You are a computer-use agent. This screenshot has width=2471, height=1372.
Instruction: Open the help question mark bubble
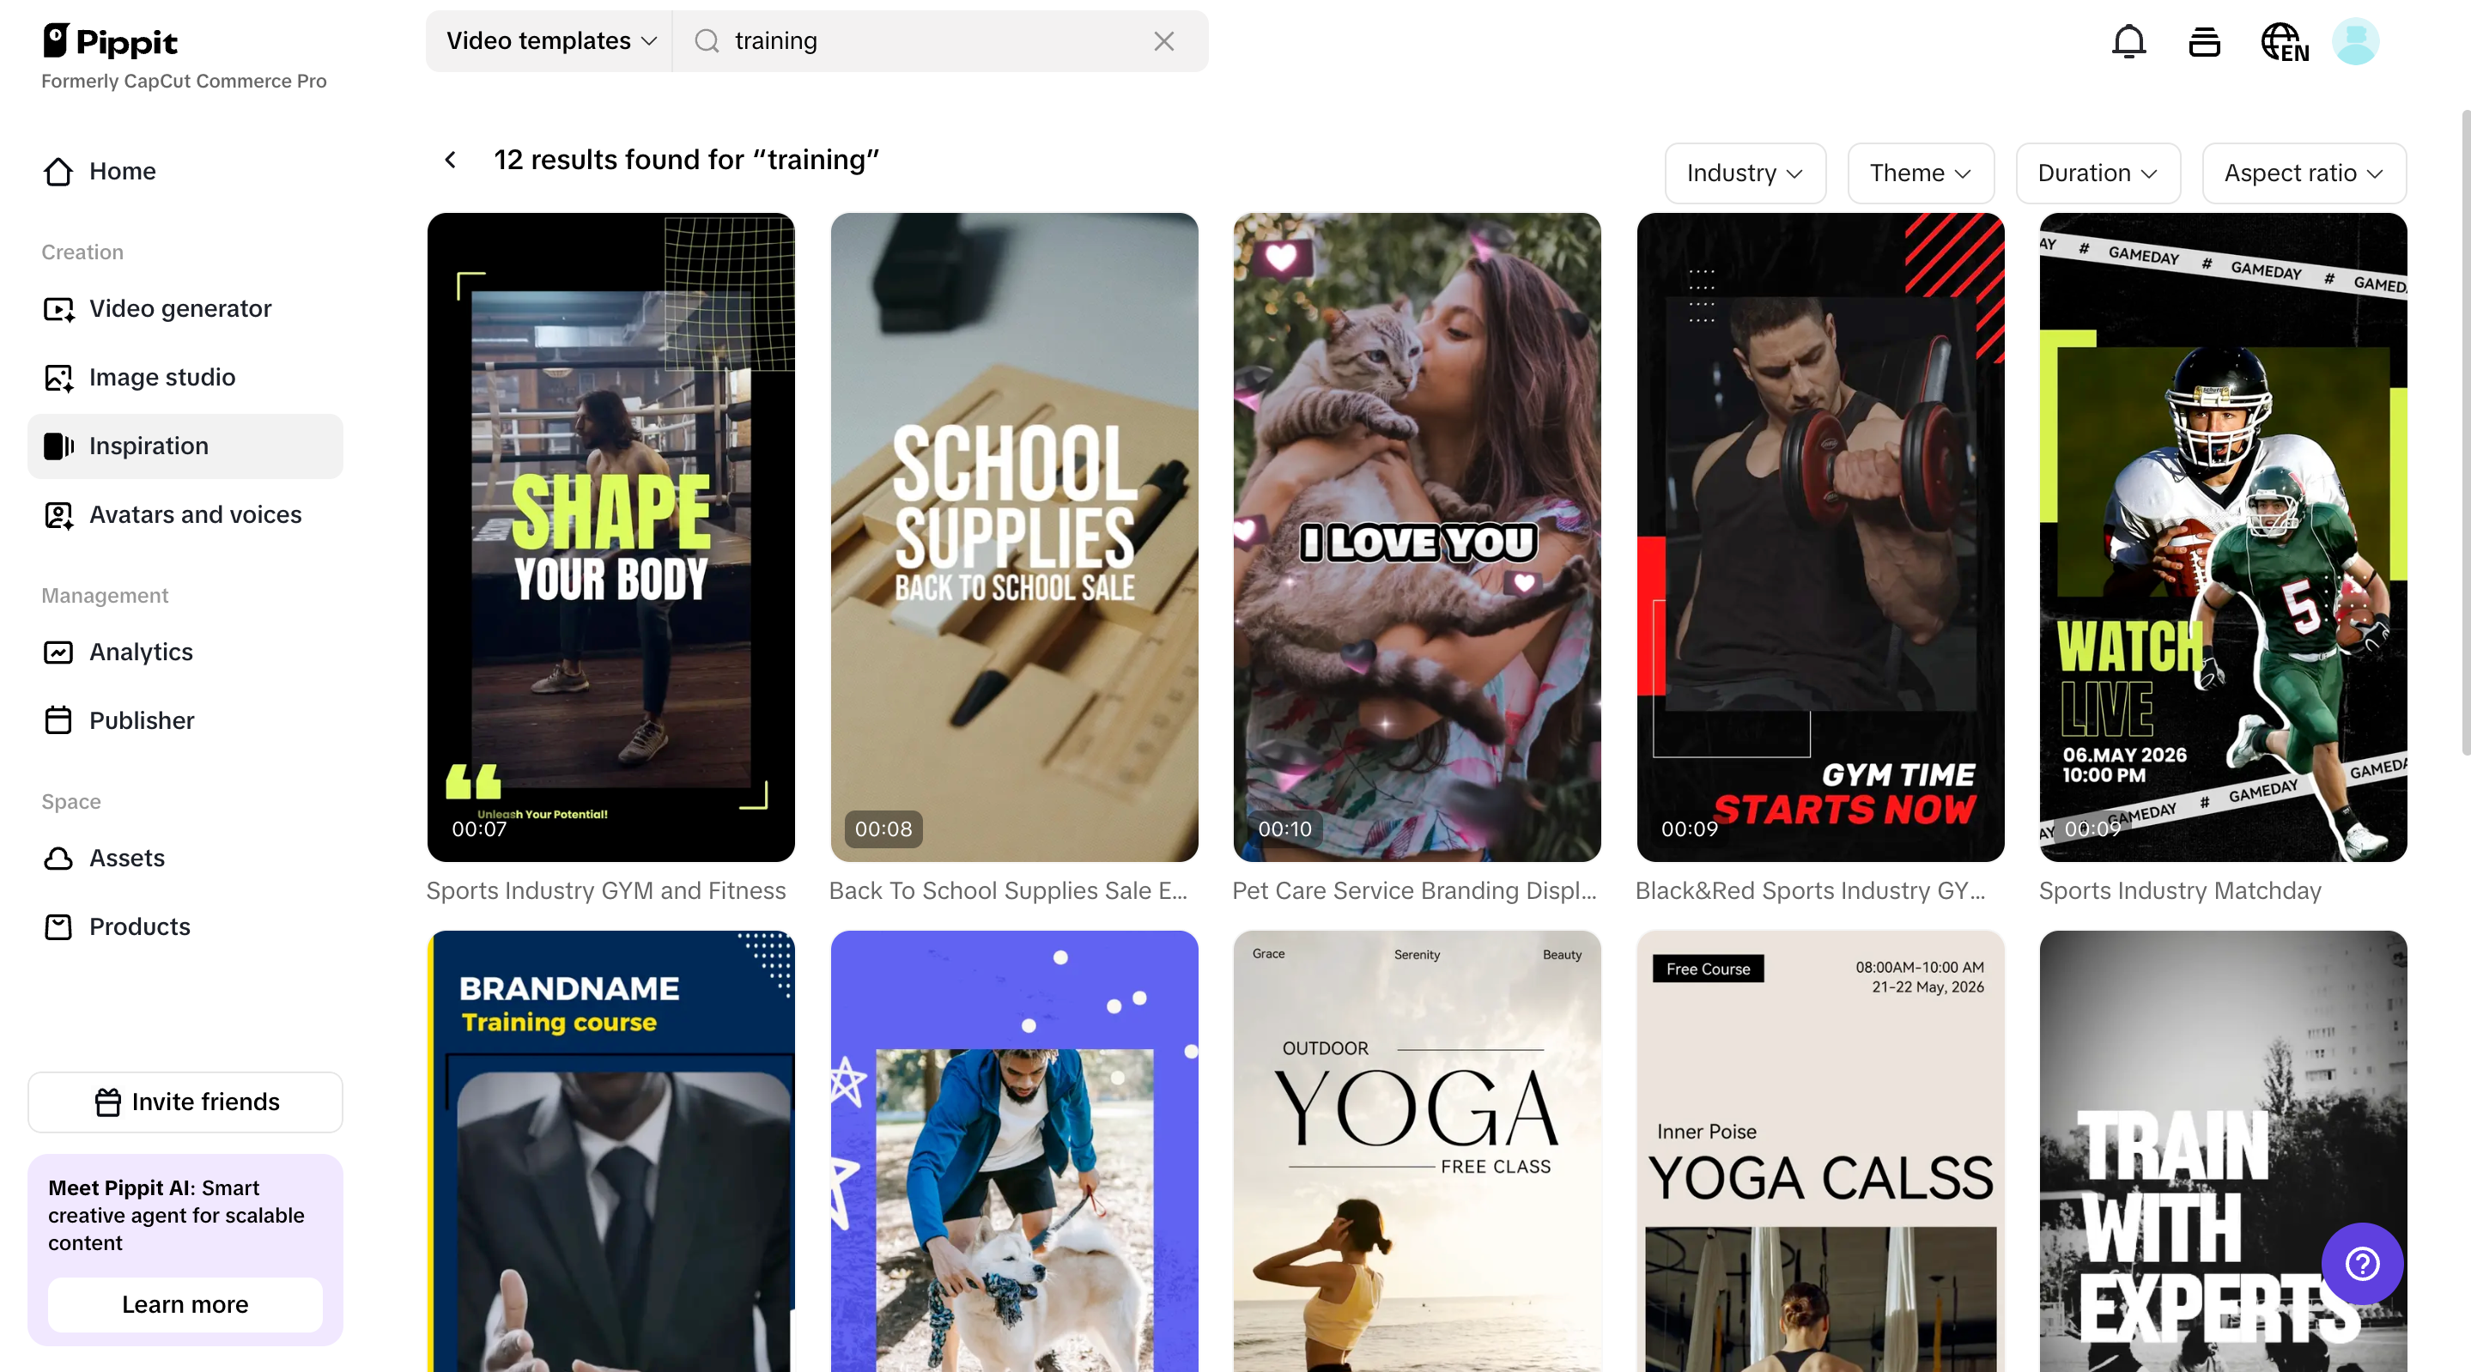[2362, 1265]
